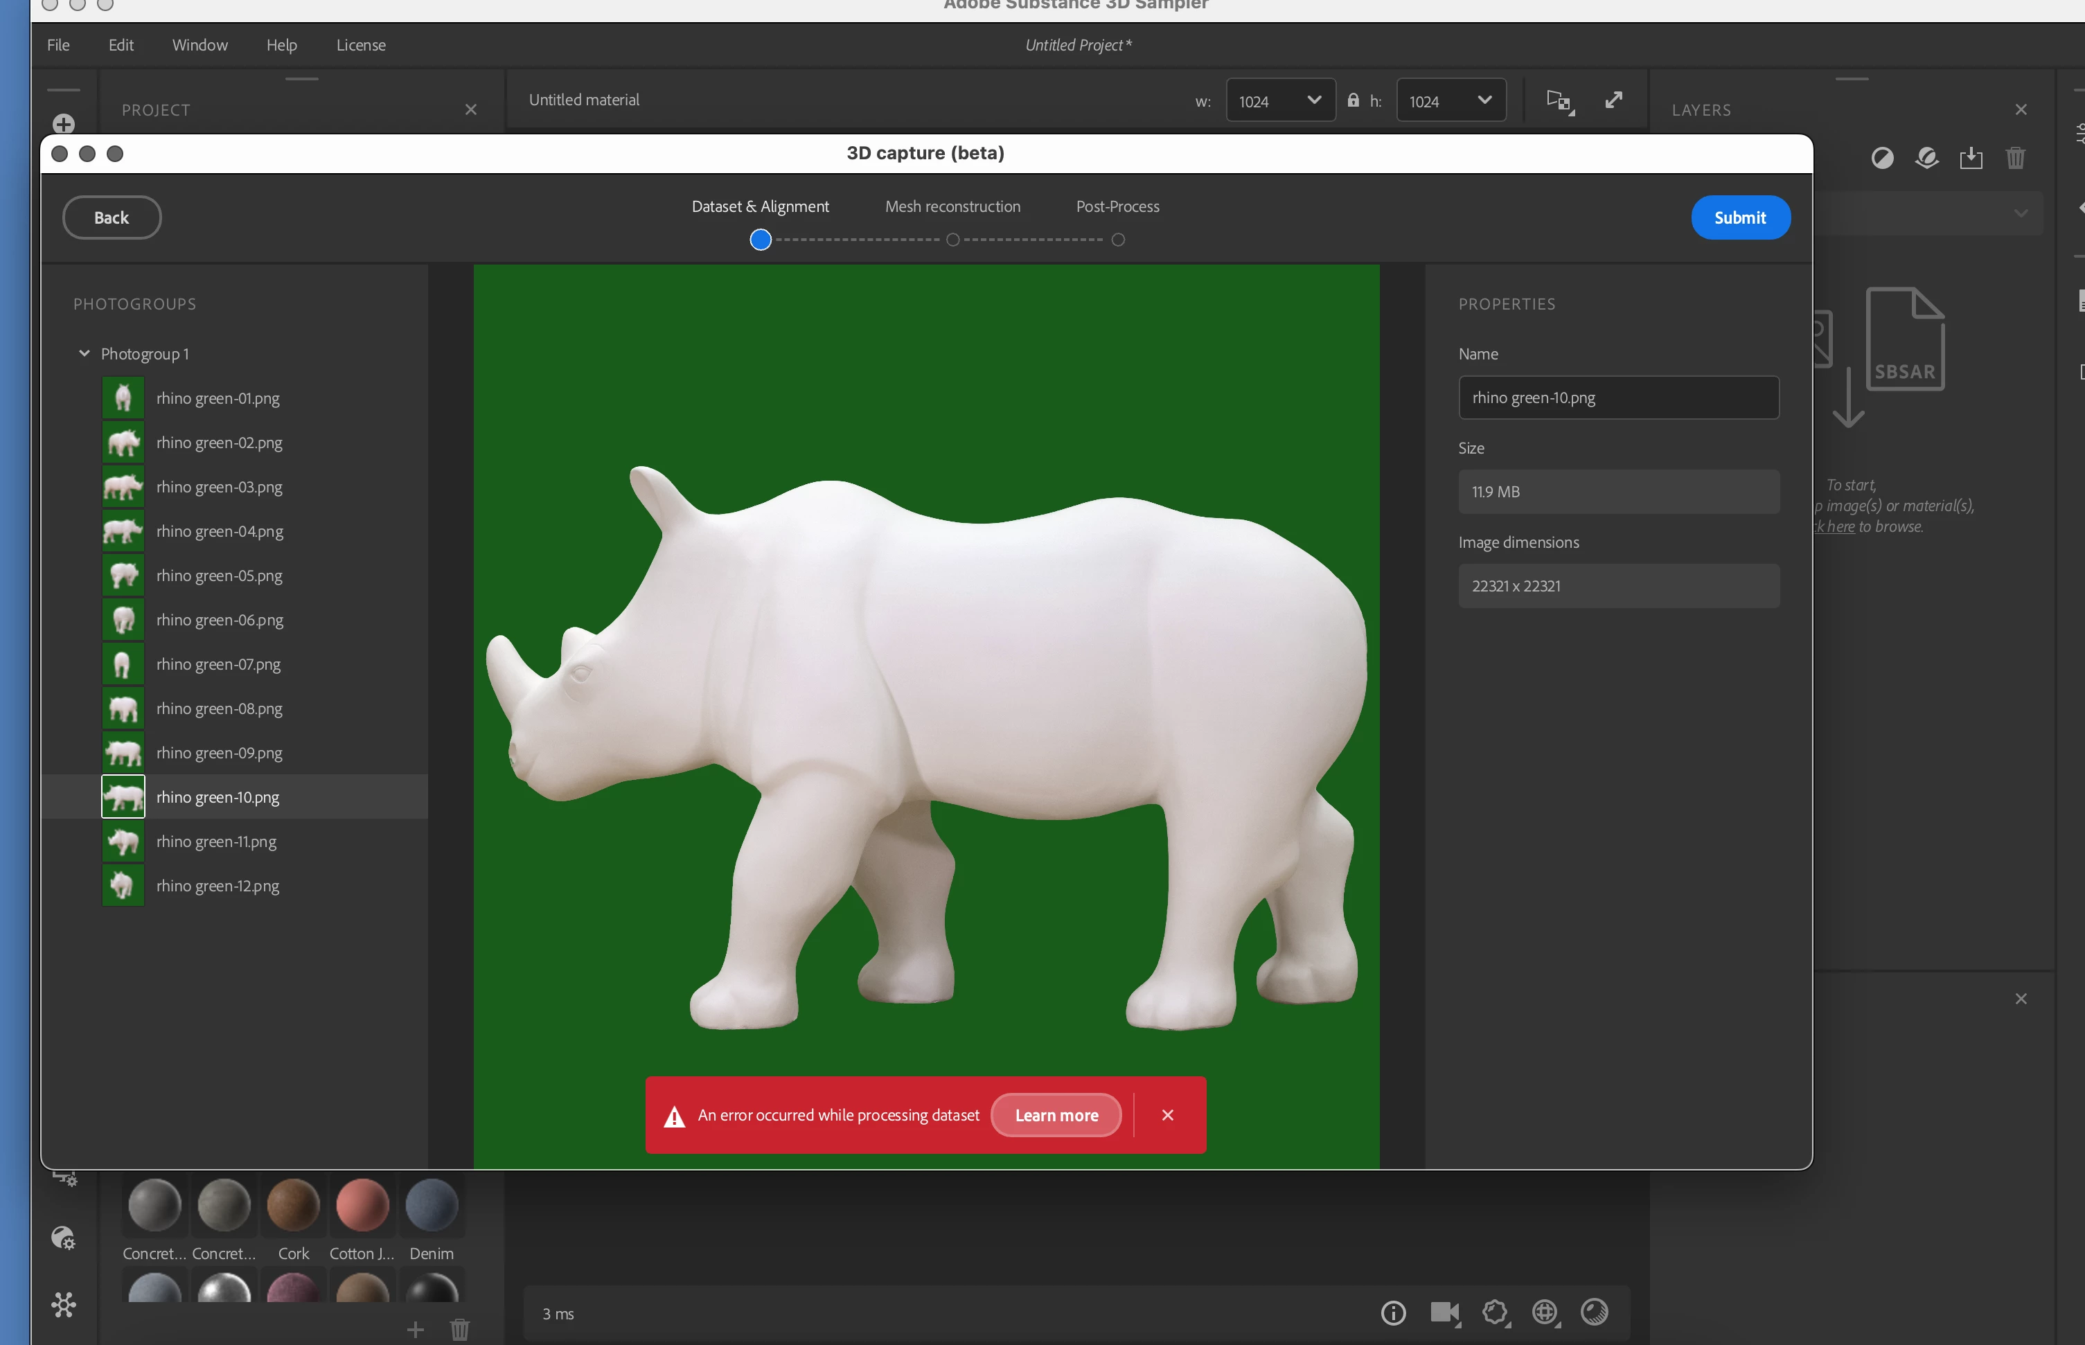Toggle the width-height lock icon
This screenshot has width=2085, height=1345.
coord(1353,100)
